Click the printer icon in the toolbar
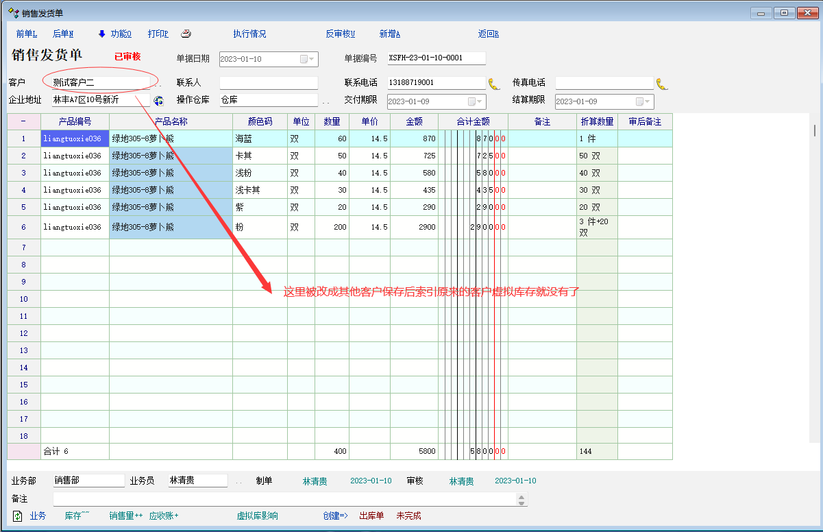 (186, 34)
